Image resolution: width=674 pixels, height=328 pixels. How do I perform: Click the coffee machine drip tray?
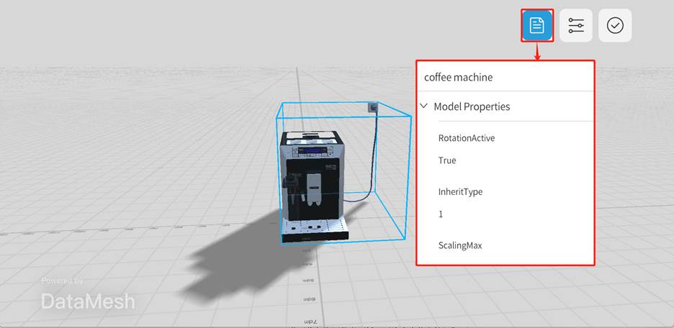click(315, 229)
